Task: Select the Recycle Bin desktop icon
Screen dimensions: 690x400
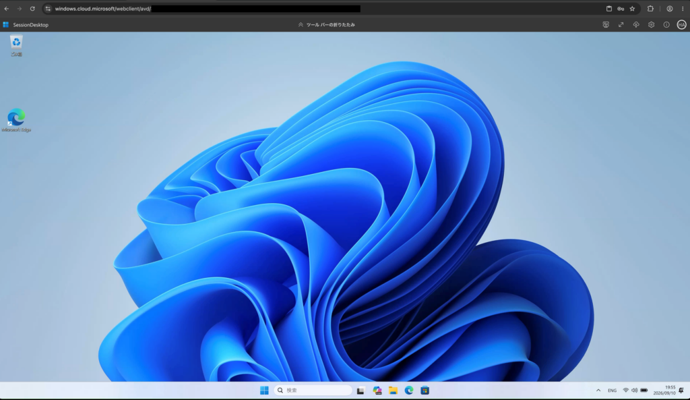Action: pyautogui.click(x=16, y=46)
